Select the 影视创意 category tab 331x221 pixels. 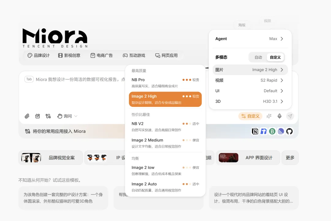pos(69,56)
